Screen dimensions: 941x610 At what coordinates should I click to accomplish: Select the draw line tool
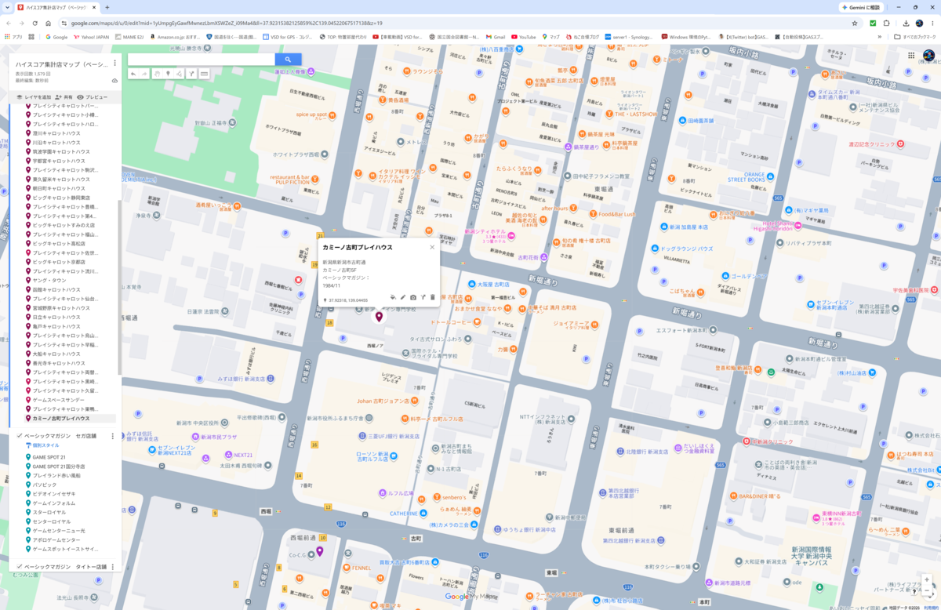180,74
